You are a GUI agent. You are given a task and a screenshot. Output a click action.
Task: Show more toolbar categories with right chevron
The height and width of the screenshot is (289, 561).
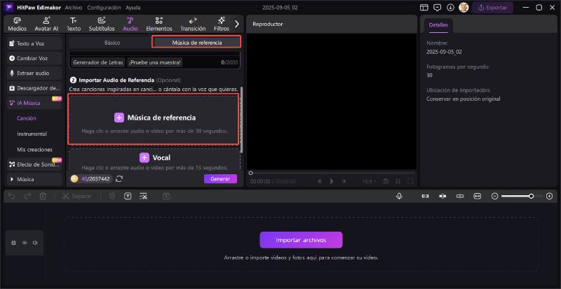[x=236, y=24]
